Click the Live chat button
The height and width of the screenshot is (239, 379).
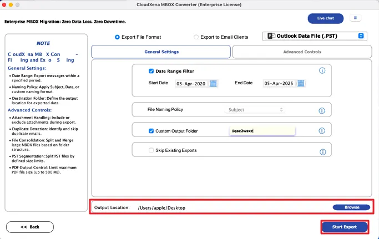point(325,18)
